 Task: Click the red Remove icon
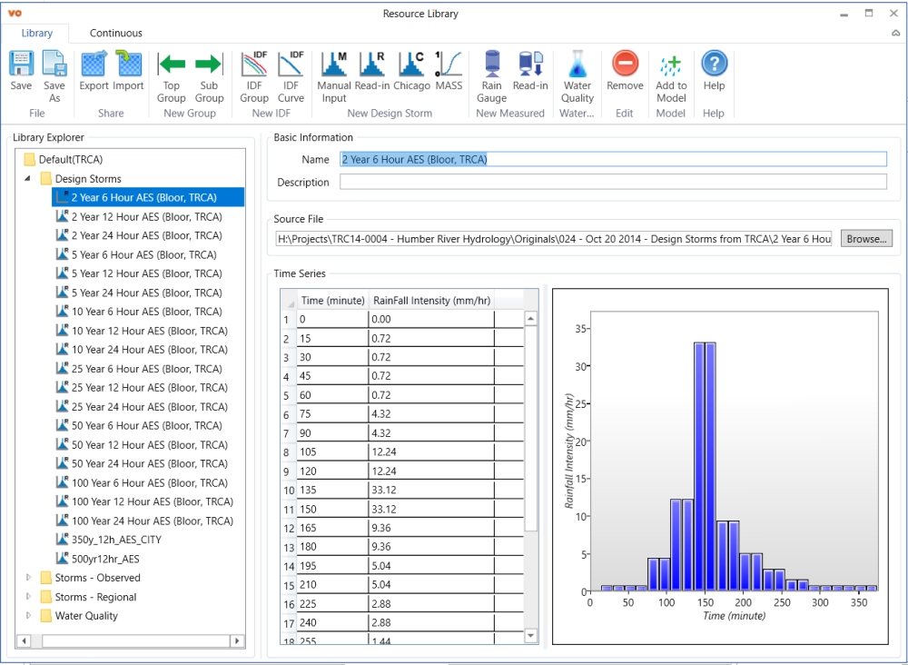pos(625,71)
